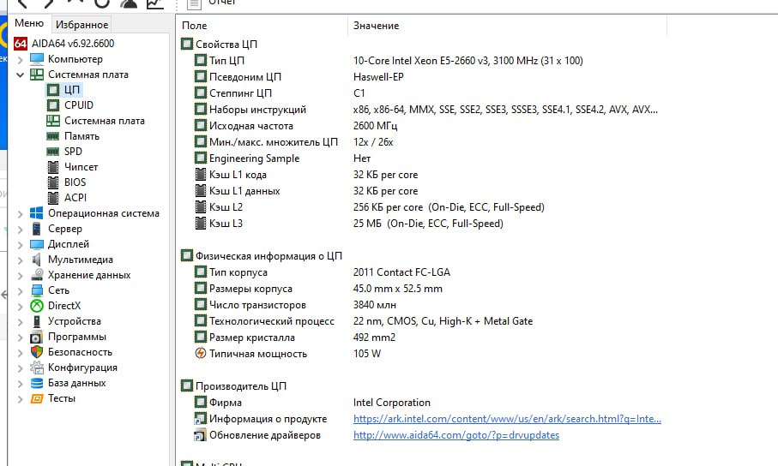This screenshot has height=466, width=778.
Task: Click the Тесты benchmark icon
Action: click(37, 398)
